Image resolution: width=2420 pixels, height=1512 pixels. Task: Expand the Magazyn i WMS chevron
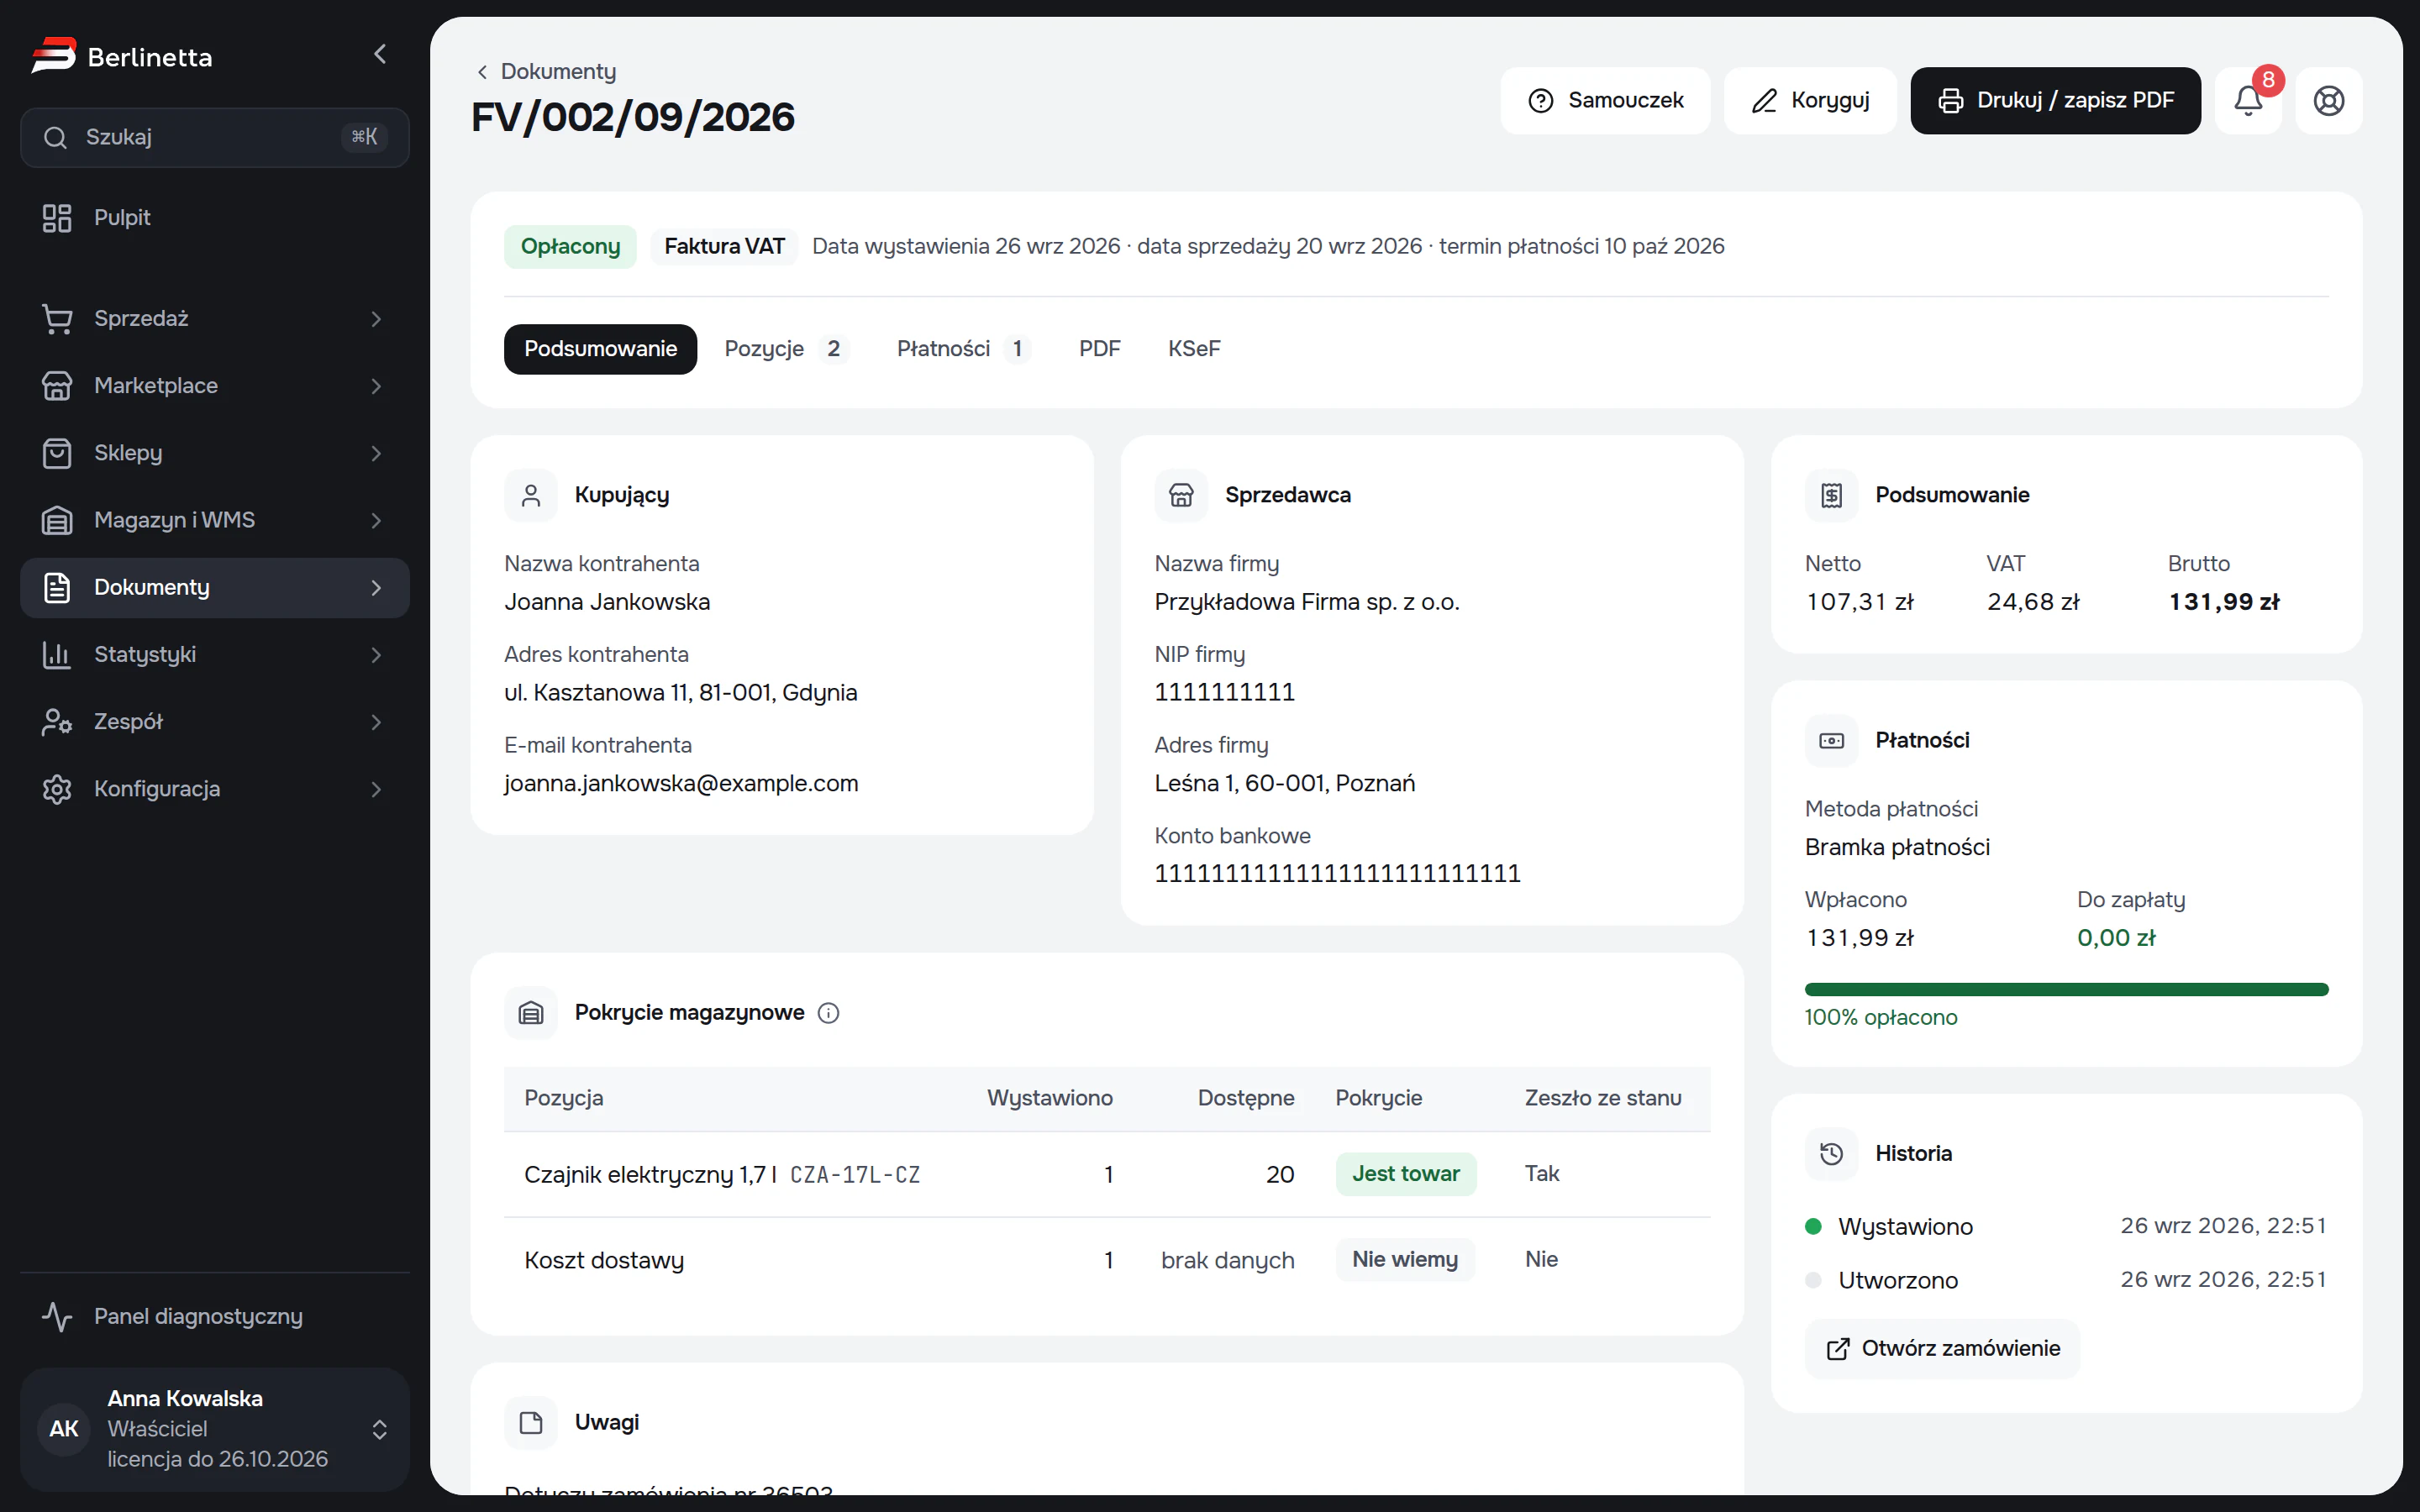376,520
